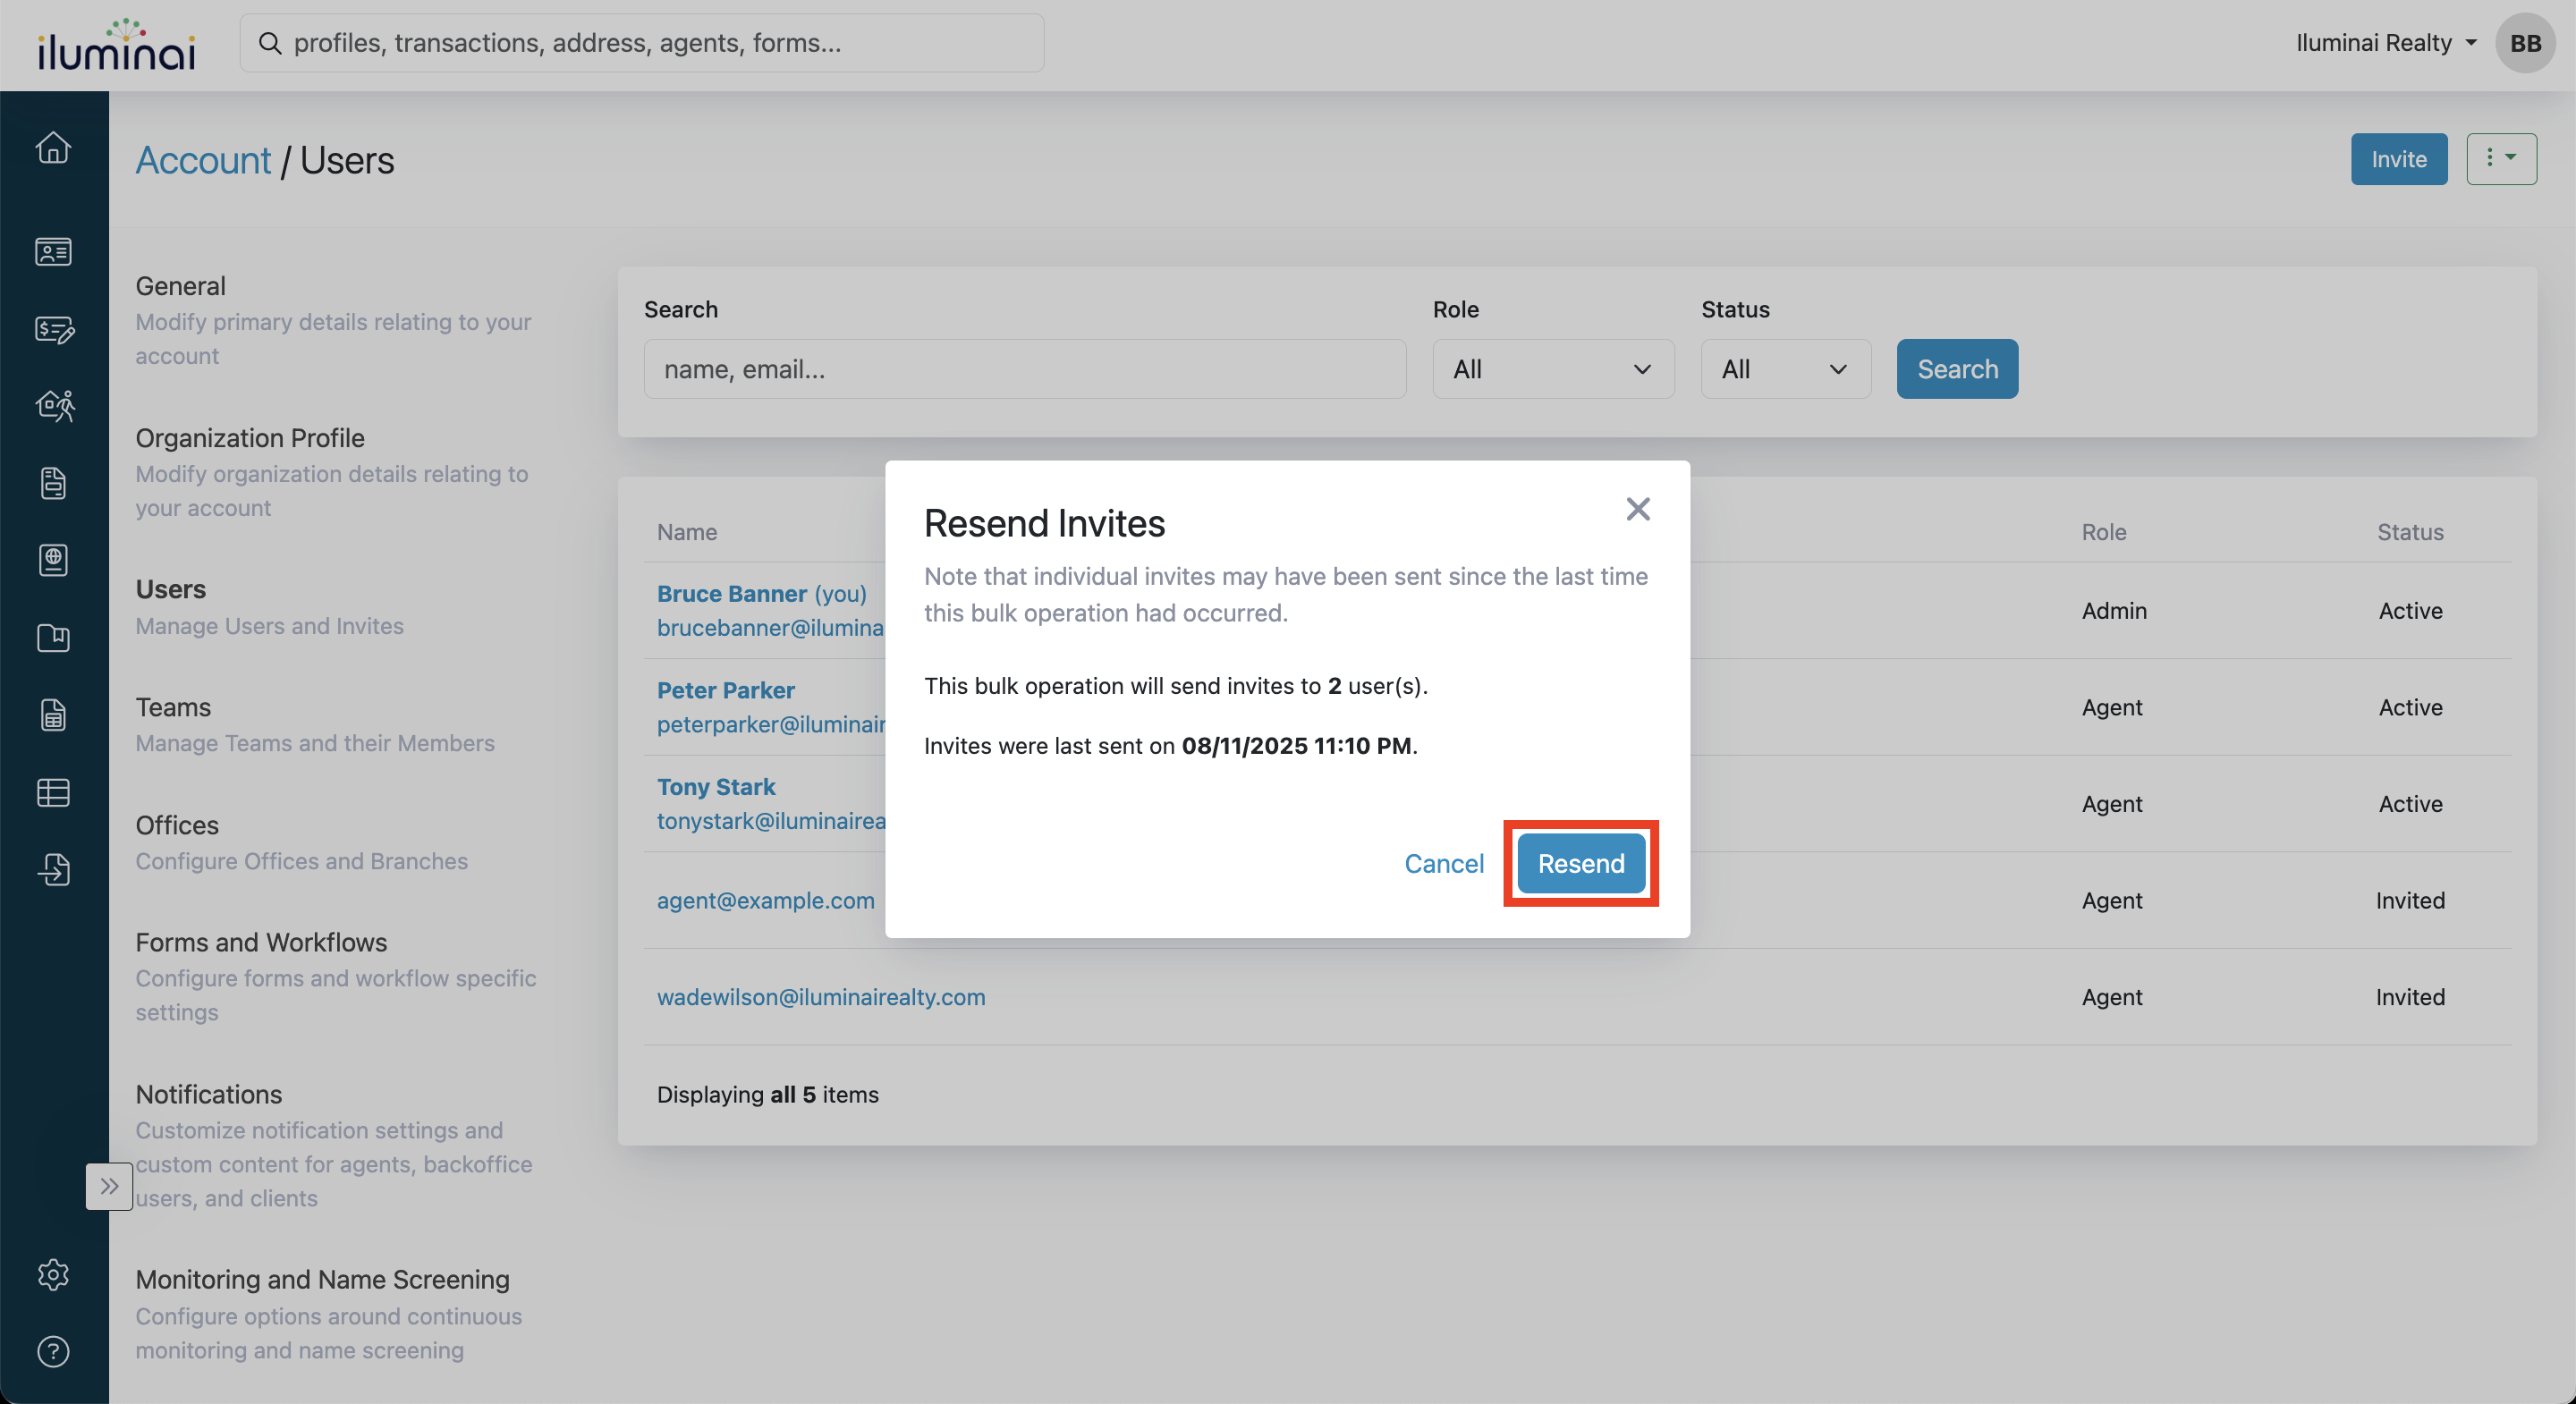This screenshot has height=1404, width=2576.
Task: Click the home icon in the sidebar
Action: tap(53, 148)
